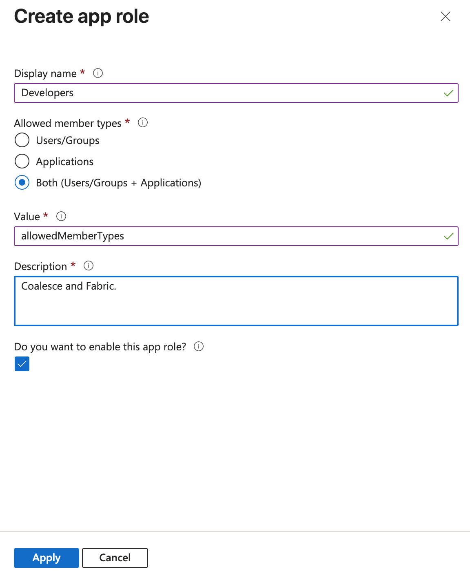Viewport: 470px width, 580px height.
Task: Click the green checkmark in Display name field
Action: coord(448,93)
